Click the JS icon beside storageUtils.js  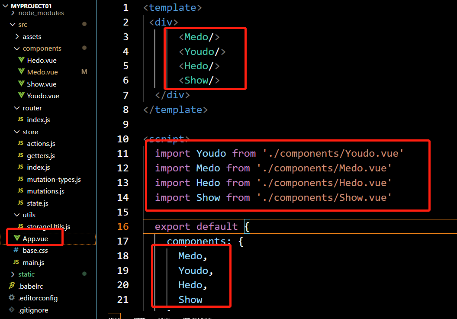click(20, 226)
